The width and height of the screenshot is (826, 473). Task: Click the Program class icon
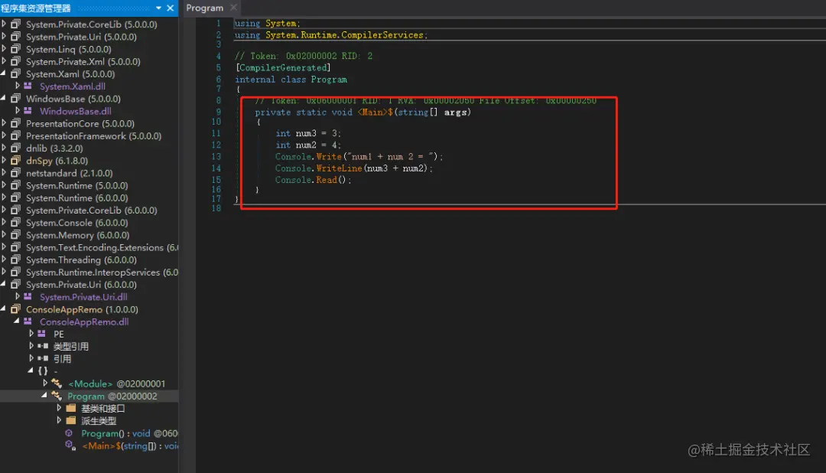point(57,396)
